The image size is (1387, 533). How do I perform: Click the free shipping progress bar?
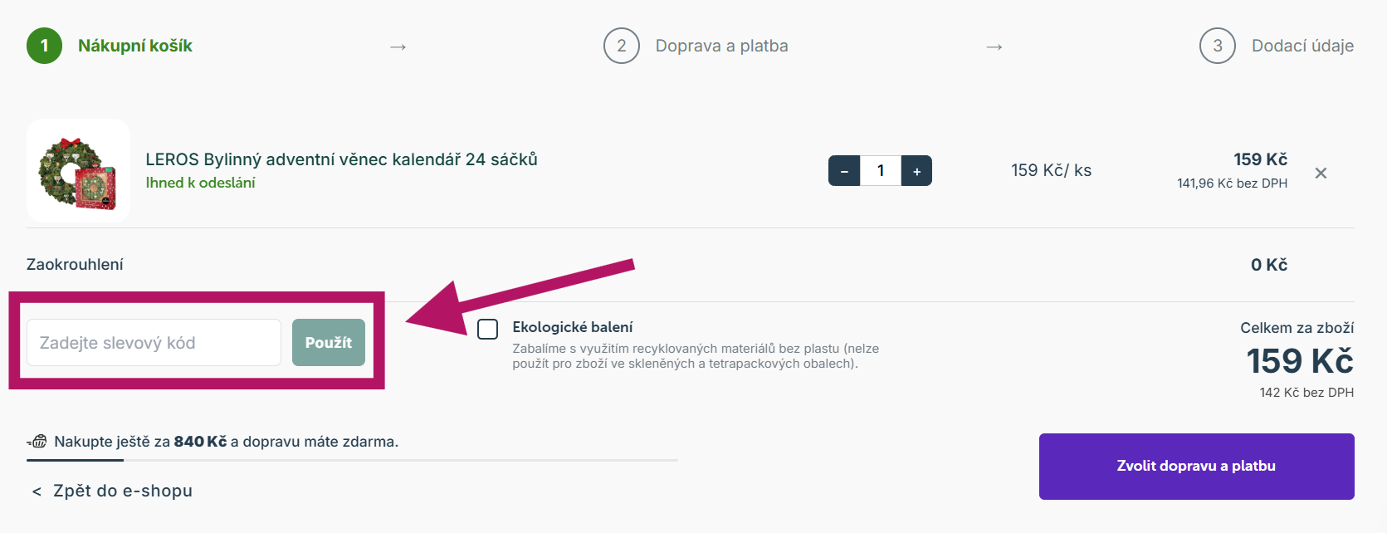(352, 460)
